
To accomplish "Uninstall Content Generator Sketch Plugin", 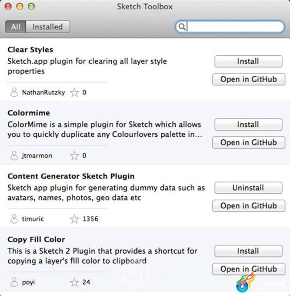I will coord(248,188).
